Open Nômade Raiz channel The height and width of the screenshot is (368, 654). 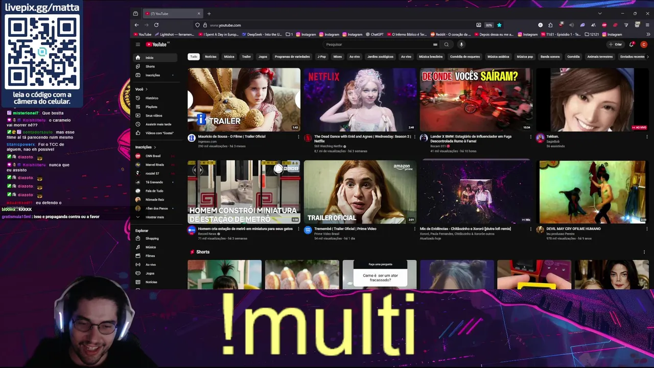155,200
